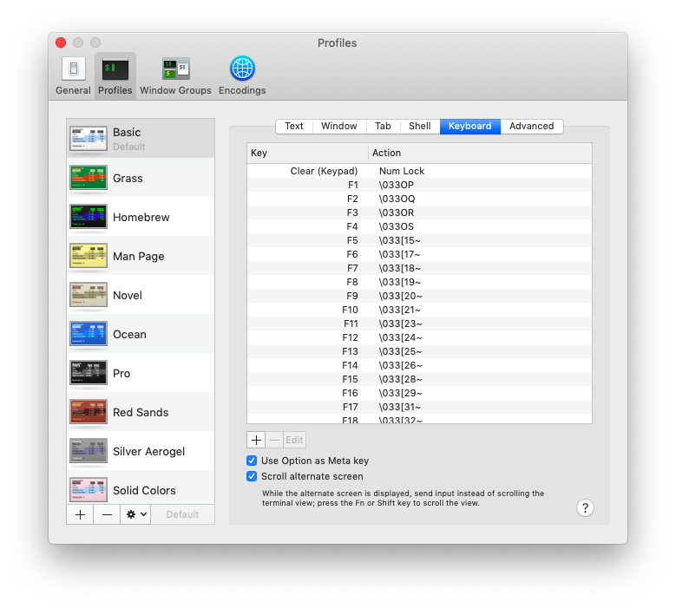Screen dimensions: 676x608
Task: Switch to the Tab settings tab
Action: [x=383, y=127]
